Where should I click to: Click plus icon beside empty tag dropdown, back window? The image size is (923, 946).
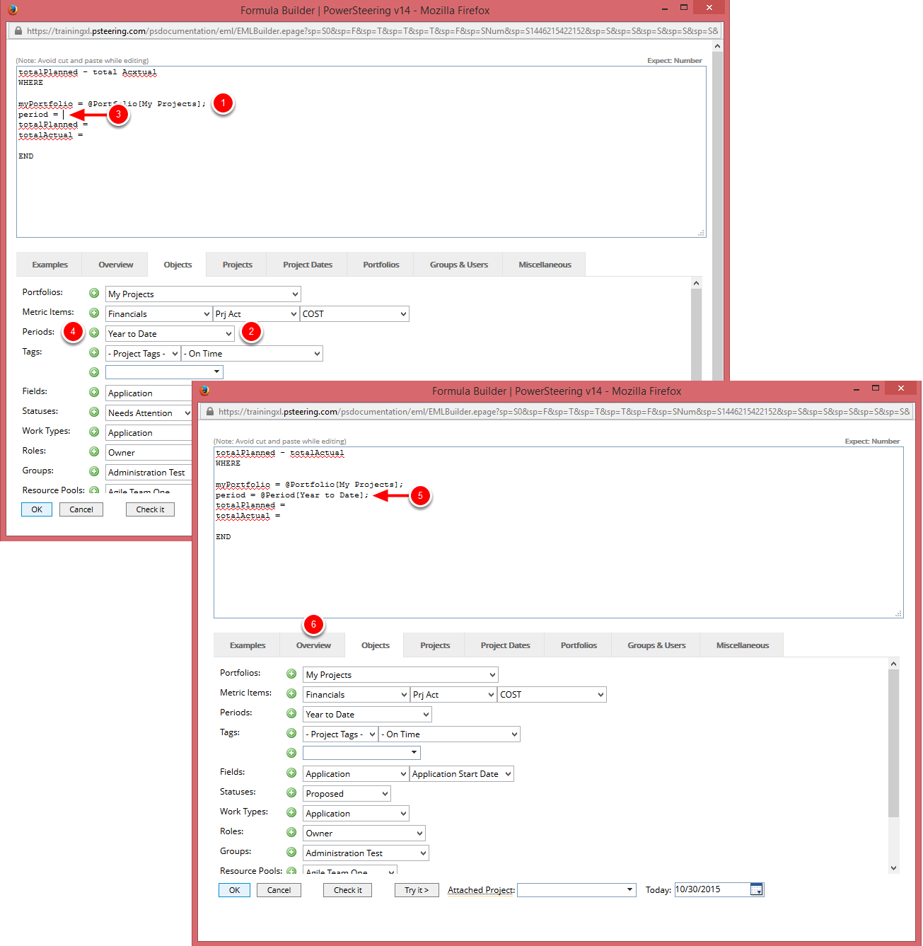point(94,372)
